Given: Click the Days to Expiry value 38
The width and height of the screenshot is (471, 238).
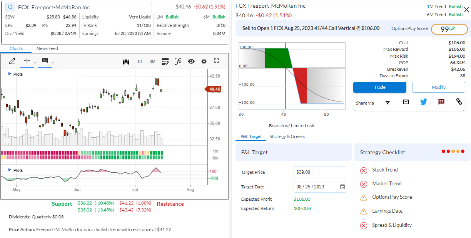Looking at the screenshot, I should pos(462,76).
